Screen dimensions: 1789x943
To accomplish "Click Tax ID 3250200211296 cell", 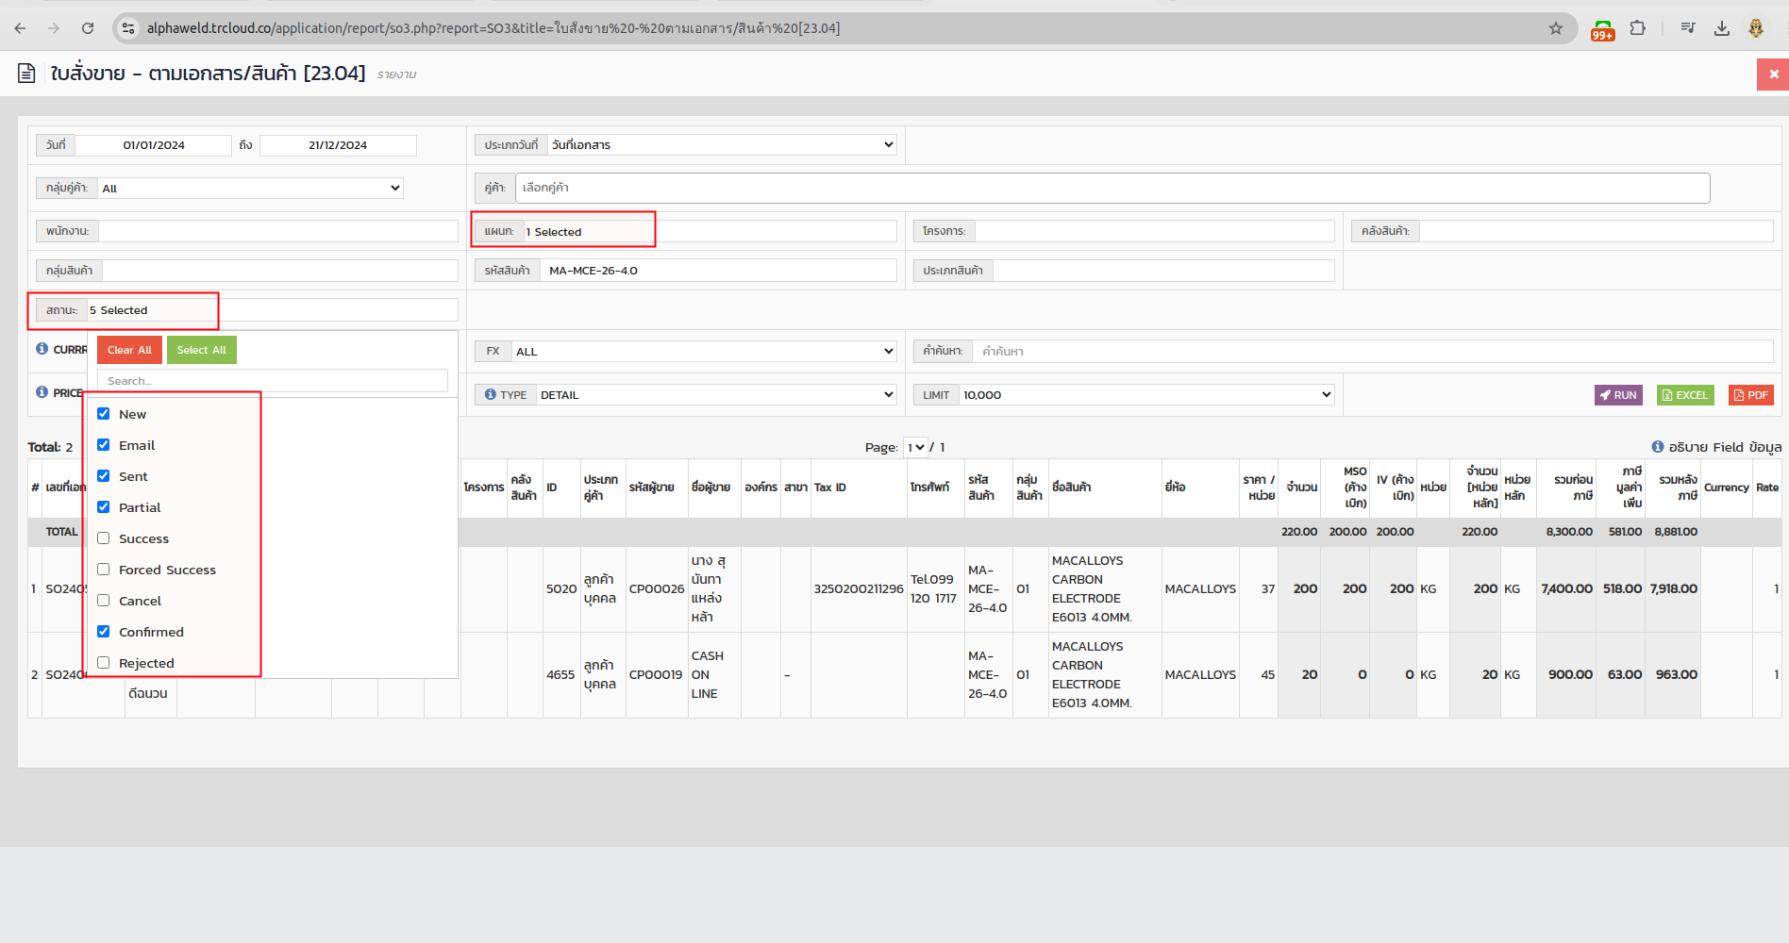I will 859,588.
